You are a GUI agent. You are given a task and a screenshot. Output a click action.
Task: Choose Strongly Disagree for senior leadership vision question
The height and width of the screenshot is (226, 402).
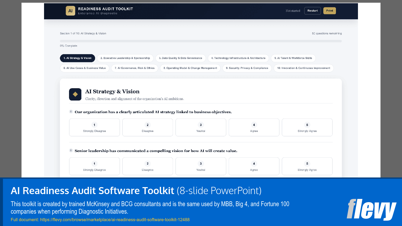(95, 166)
